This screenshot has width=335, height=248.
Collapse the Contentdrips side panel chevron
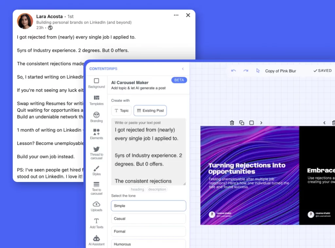click(x=183, y=69)
